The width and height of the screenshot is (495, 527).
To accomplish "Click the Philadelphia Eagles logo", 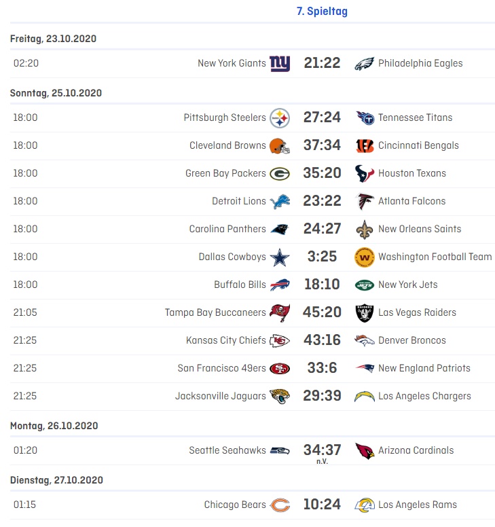I will [365, 63].
